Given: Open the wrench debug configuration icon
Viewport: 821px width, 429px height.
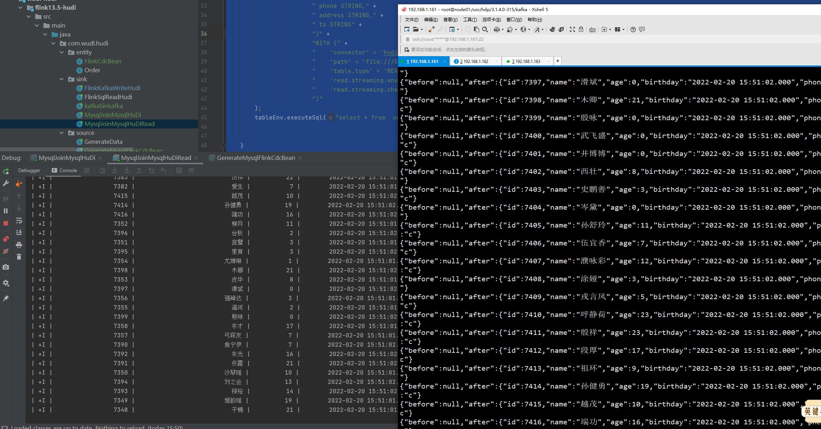Looking at the screenshot, I should coord(6,184).
